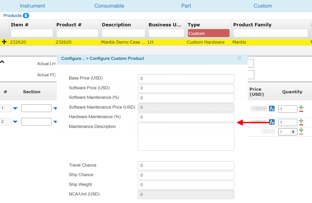This screenshot has height=203, width=312.
Task: Collapse panel using the up chevron
Action: tap(2, 62)
